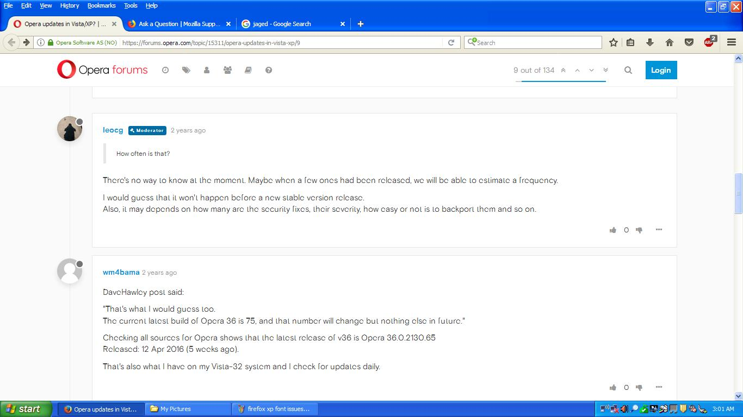This screenshot has width=743, height=417.
Task: Open more options for leocg's post
Action: pos(659,230)
